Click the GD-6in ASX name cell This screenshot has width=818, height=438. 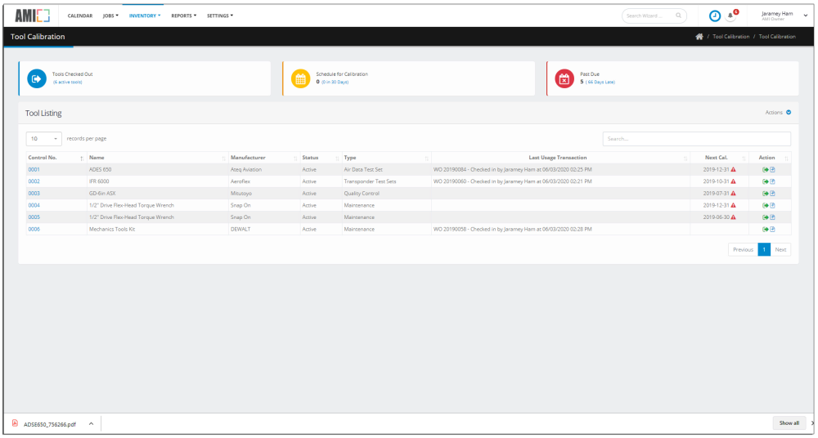tap(158, 194)
